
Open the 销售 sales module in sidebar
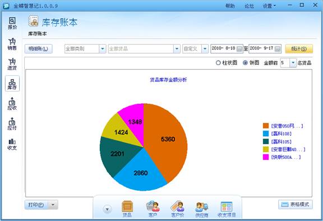pos(12,44)
